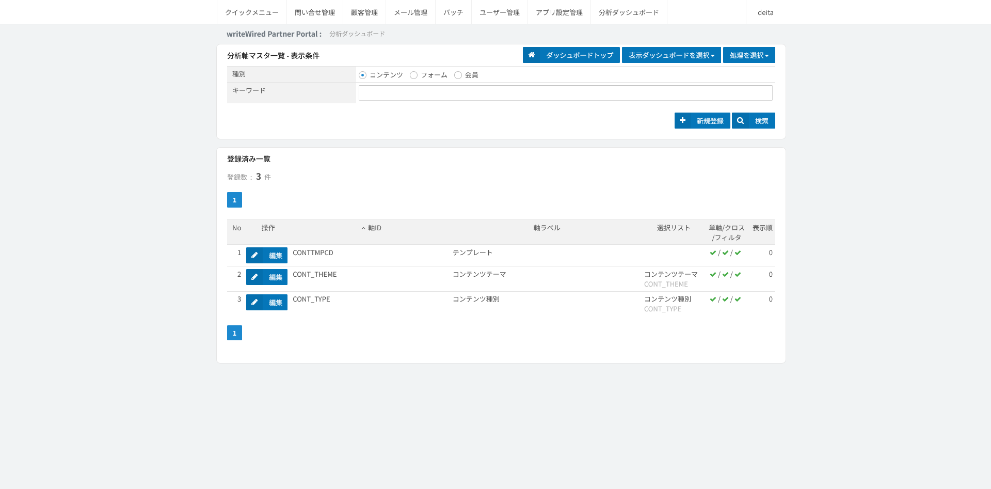The image size is (991, 489).
Task: Click page 1 button below table
Action: point(234,333)
